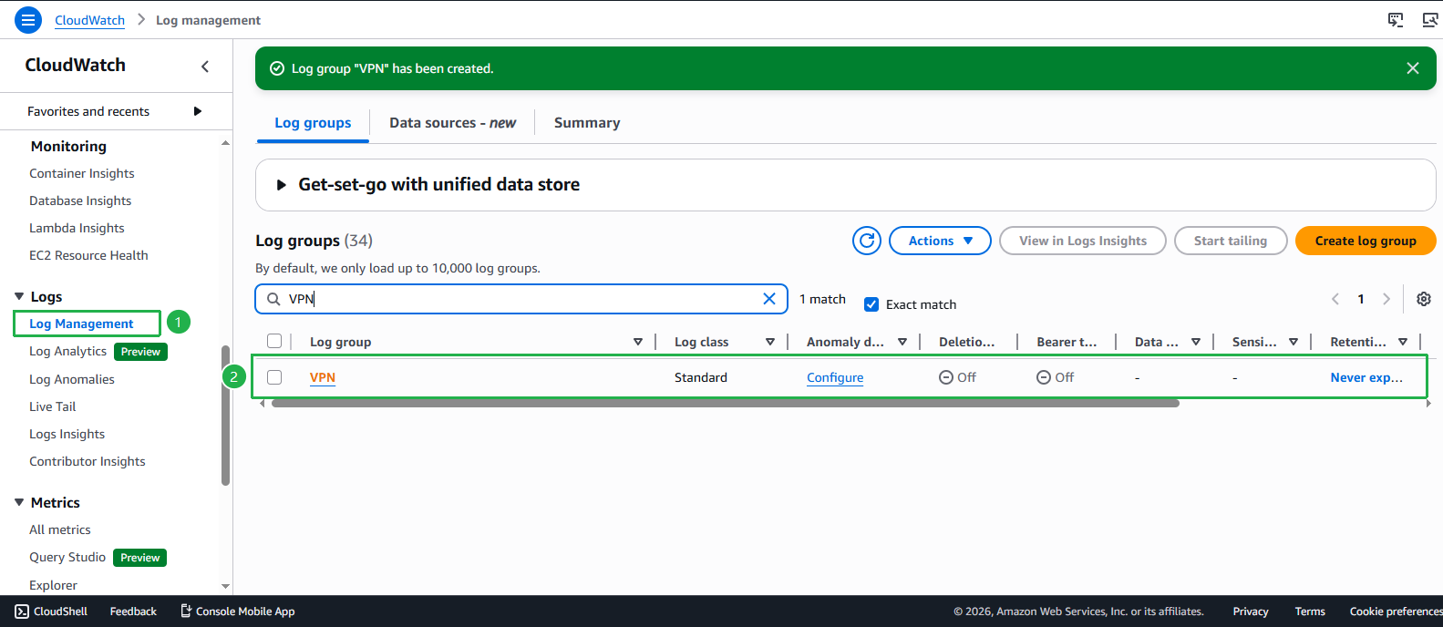Click the top-right screen search icon
The width and height of the screenshot is (1443, 627).
point(1430,20)
